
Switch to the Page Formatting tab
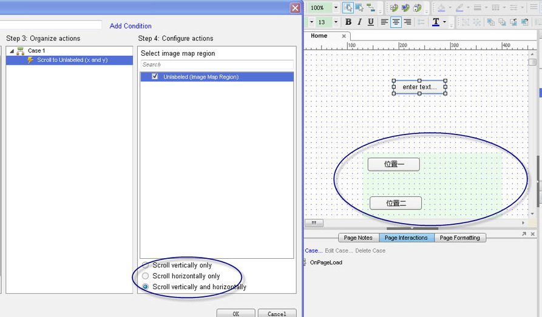[x=459, y=238]
